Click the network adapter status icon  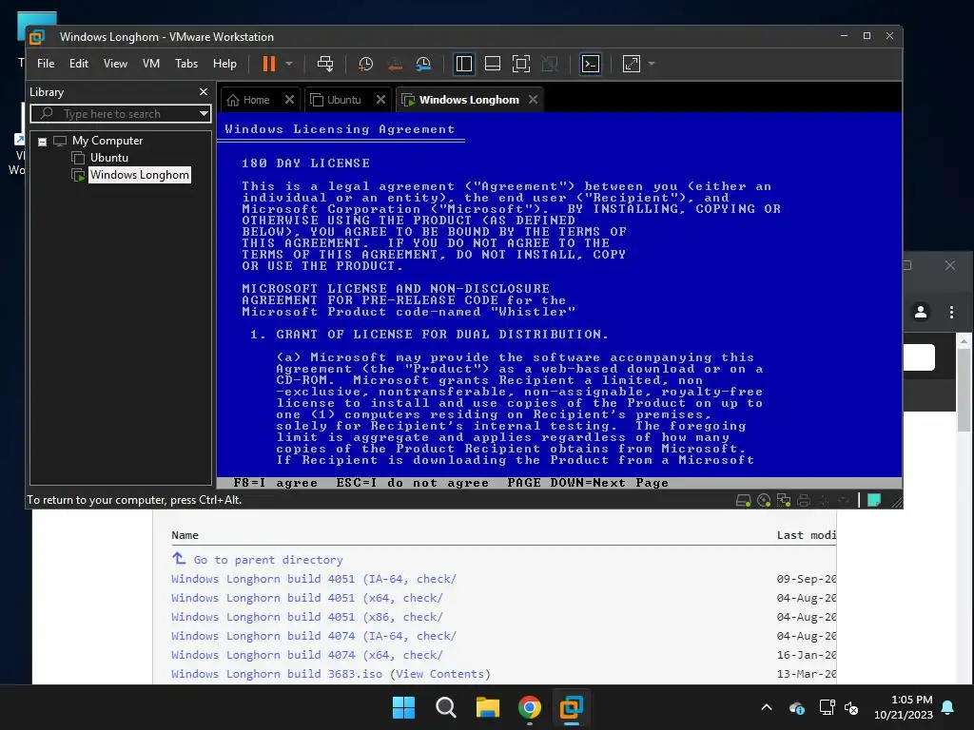click(x=784, y=500)
